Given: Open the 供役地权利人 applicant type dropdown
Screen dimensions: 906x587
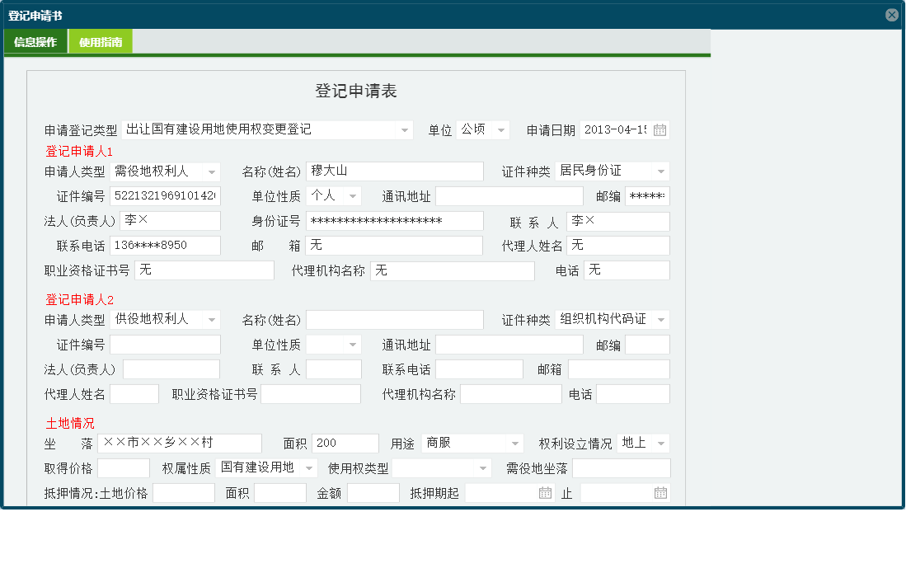Looking at the screenshot, I should (x=212, y=319).
